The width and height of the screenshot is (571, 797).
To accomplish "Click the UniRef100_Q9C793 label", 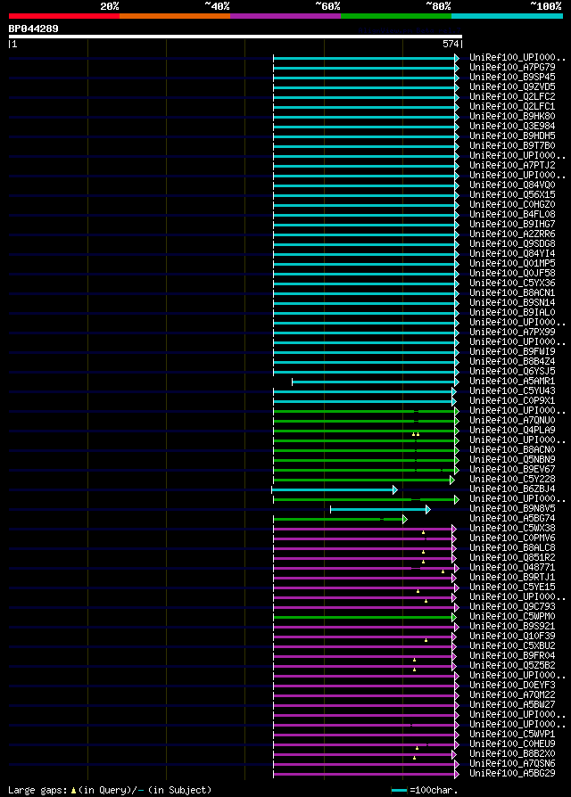I will click(512, 607).
